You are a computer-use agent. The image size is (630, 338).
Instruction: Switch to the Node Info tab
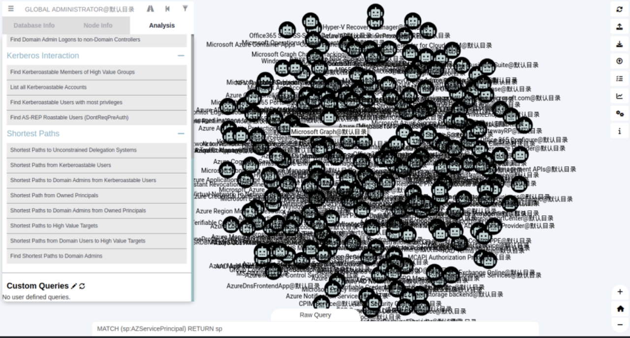[98, 26]
